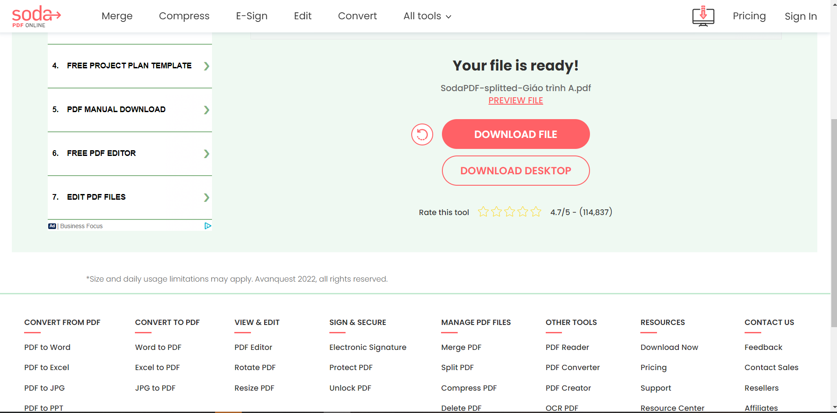Rate the tool with the third star
Image resolution: width=837 pixels, height=413 pixels.
509,212
